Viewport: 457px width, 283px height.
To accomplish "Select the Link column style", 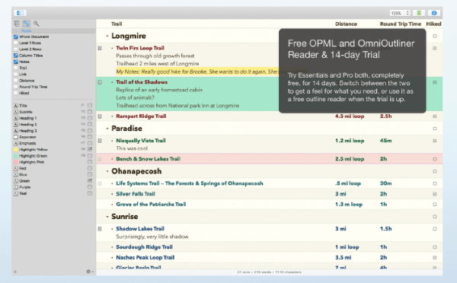I will pos(23,75).
